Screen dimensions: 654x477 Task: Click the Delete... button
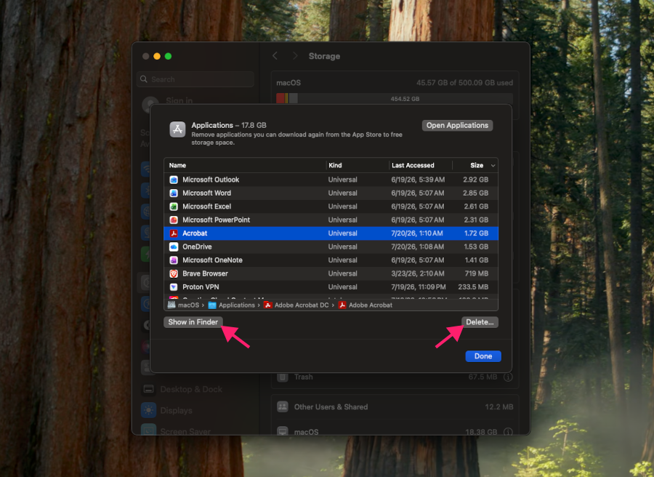480,321
